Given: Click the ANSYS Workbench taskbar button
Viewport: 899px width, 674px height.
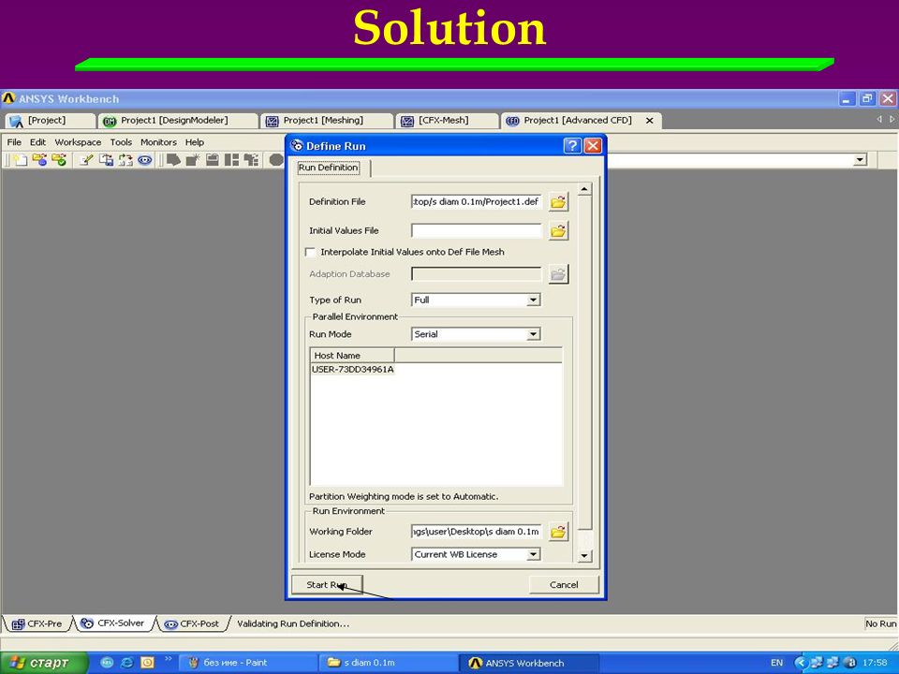Looking at the screenshot, I should [528, 663].
